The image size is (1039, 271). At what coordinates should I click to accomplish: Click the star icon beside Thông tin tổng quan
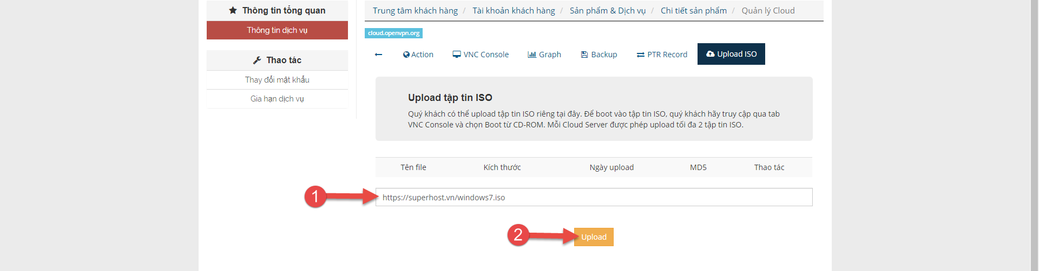(x=233, y=10)
